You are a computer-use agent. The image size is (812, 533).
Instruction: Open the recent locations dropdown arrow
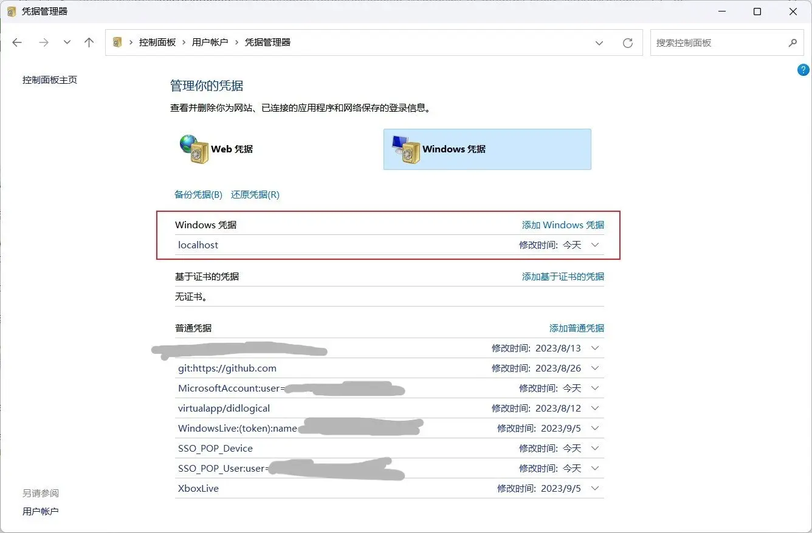[x=67, y=42]
